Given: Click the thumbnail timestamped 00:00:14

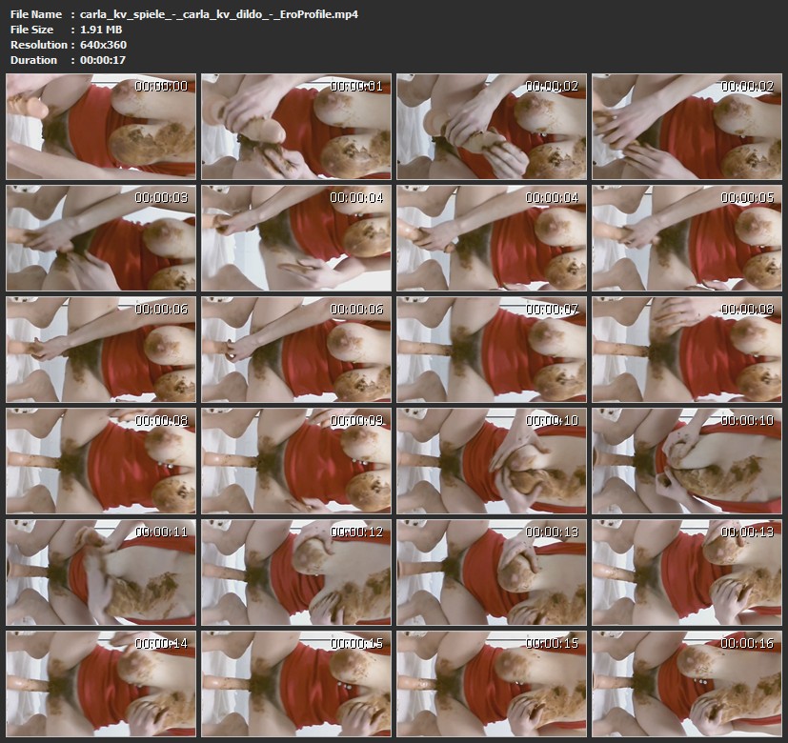Looking at the screenshot, I should pyautogui.click(x=101, y=683).
